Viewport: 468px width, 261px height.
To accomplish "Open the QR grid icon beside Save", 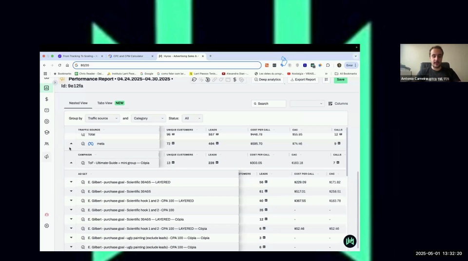I will coord(326,80).
